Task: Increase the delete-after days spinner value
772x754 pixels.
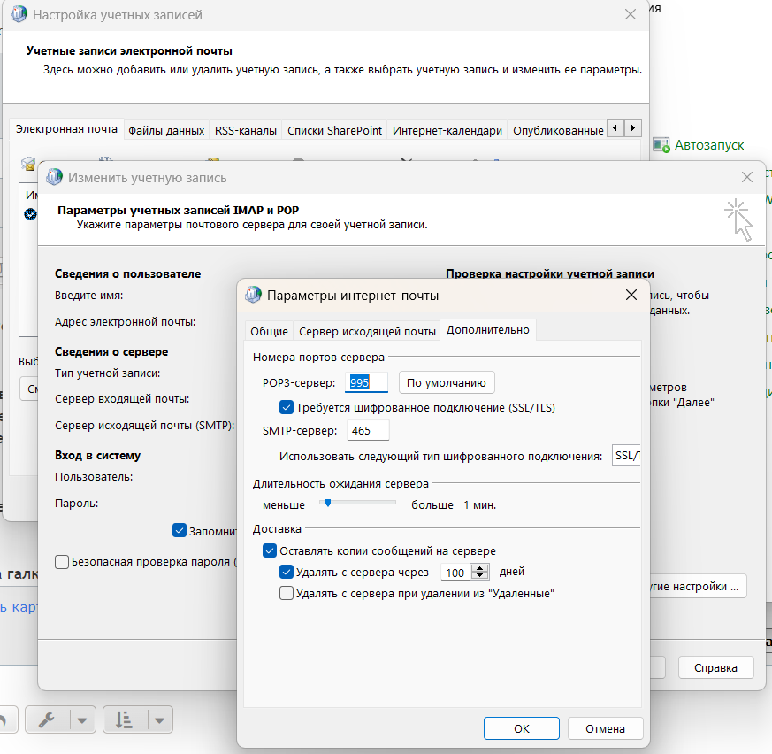Action: (480, 568)
